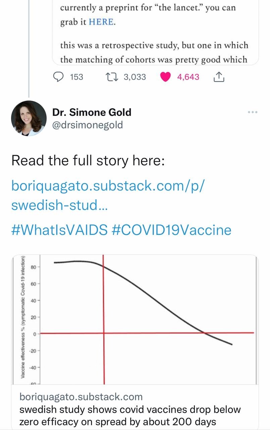
Task: Open the vaccine effectiveness chart image
Action: [135, 319]
